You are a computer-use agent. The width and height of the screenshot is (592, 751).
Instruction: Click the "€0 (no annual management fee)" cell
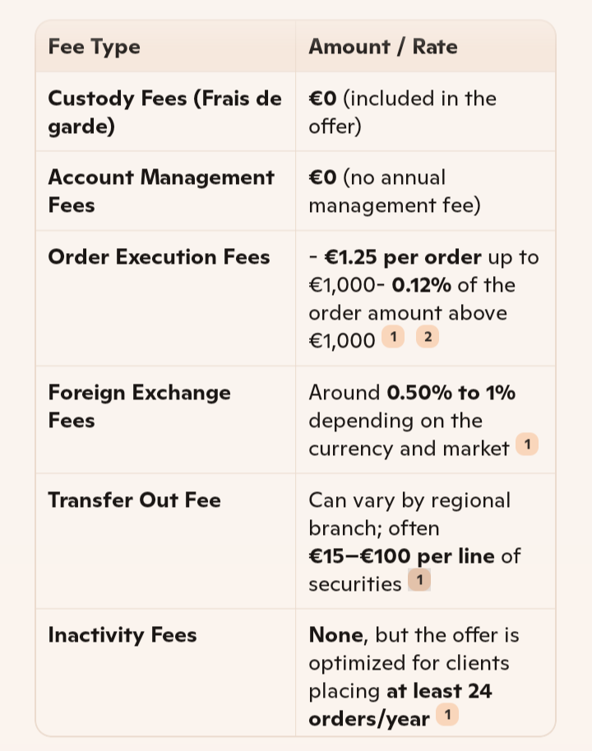point(394,191)
